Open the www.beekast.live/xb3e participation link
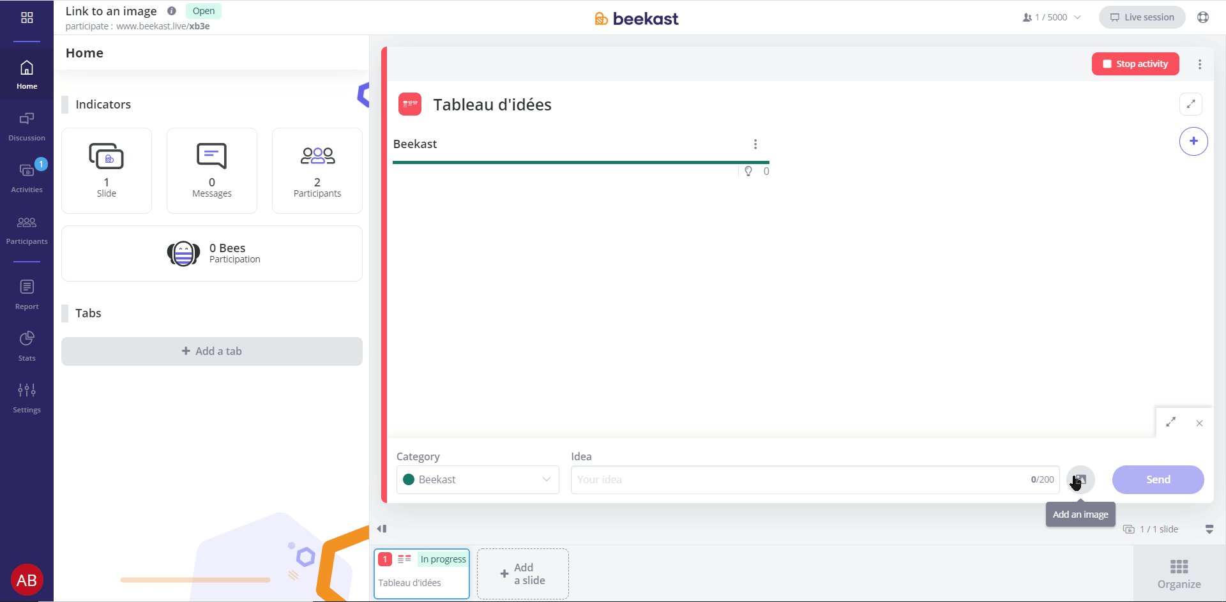The width and height of the screenshot is (1226, 602). coord(163,26)
